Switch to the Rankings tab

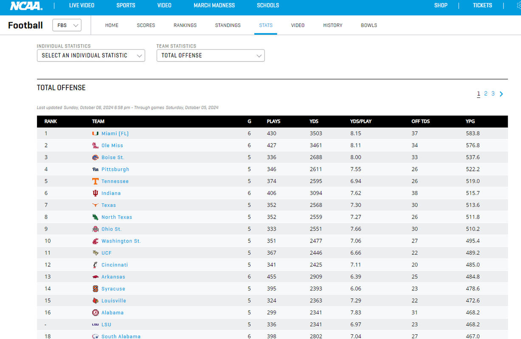185,25
